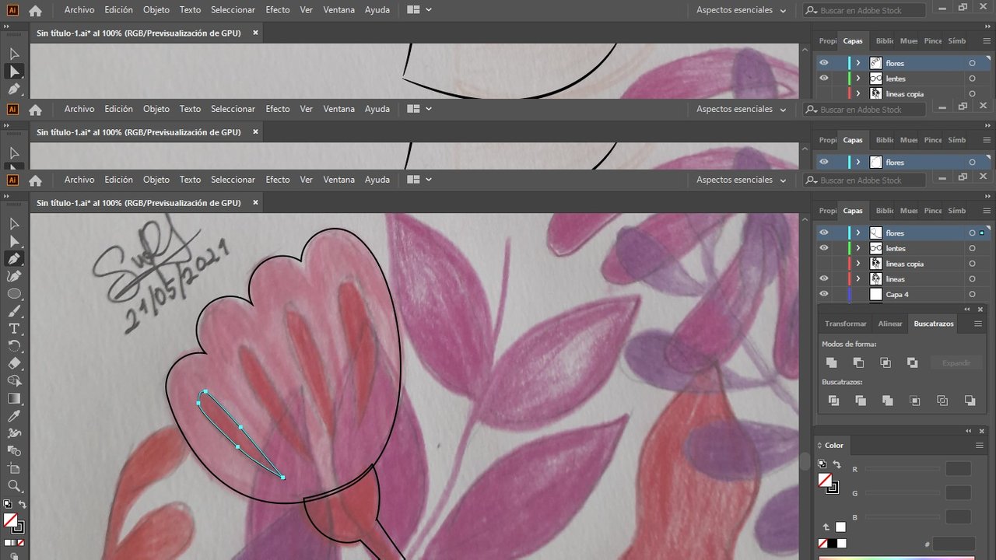Select the Shape Builder tool
996x560 pixels.
coord(14,380)
